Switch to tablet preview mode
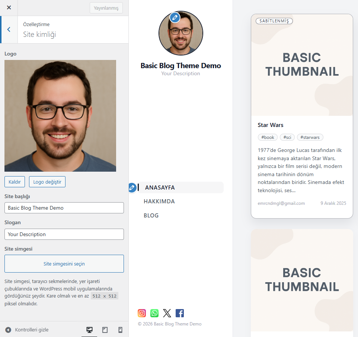The width and height of the screenshot is (358, 337). pos(105,330)
